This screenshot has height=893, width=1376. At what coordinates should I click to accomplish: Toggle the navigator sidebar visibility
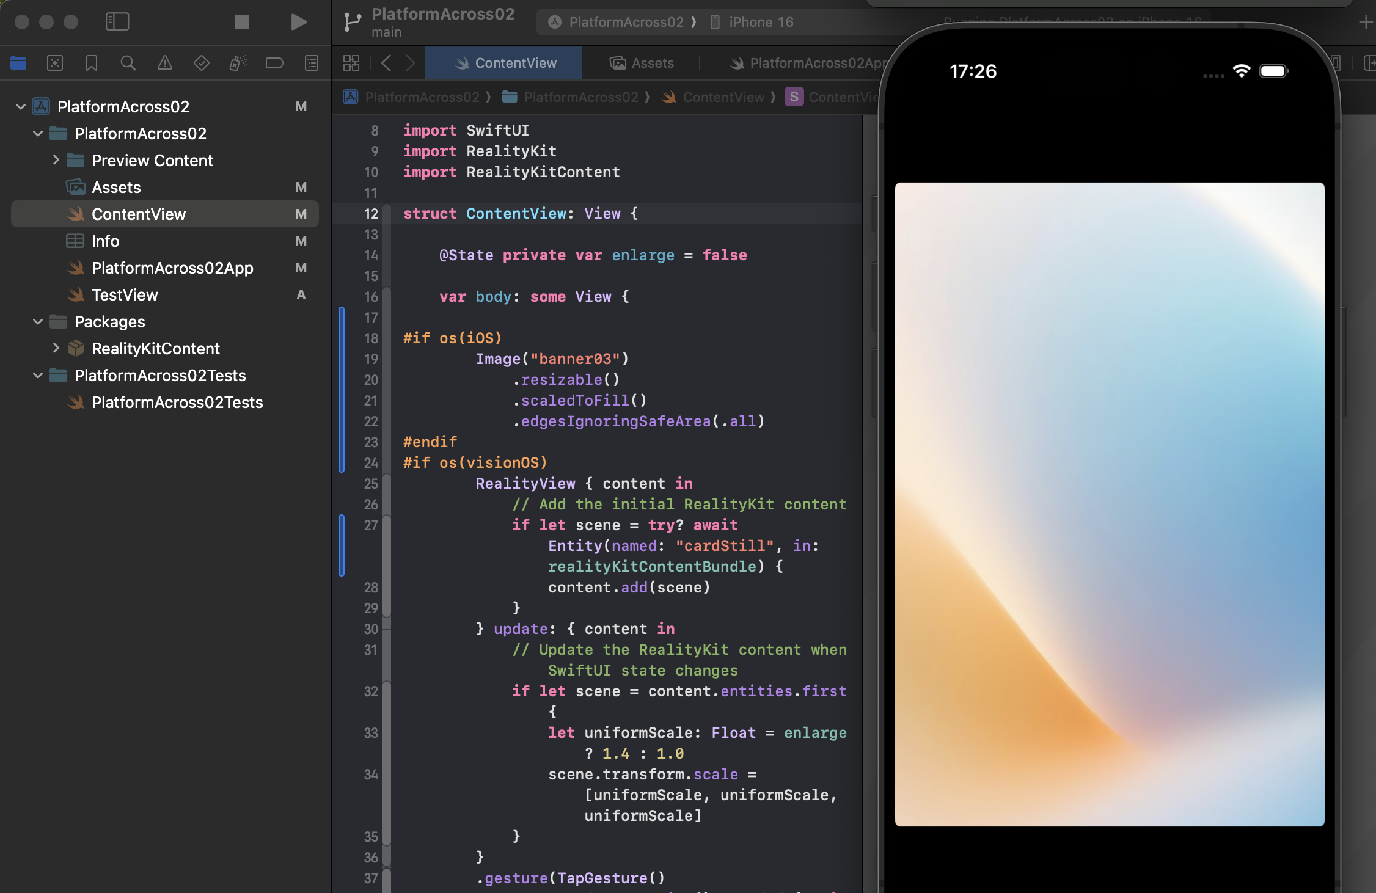[117, 22]
